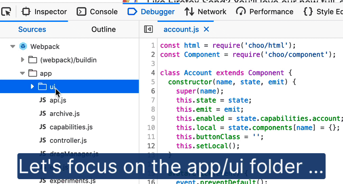Image resolution: width=343 pixels, height=184 pixels.
Task: Open archive.js file
Action: (65, 113)
